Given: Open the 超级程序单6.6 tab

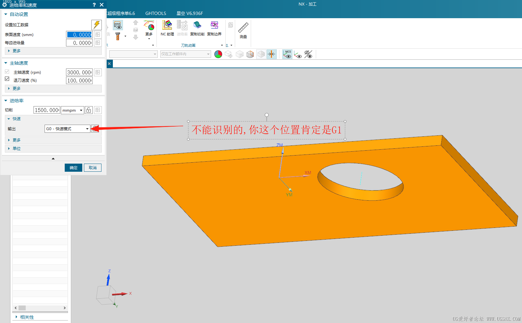Looking at the screenshot, I should [121, 13].
